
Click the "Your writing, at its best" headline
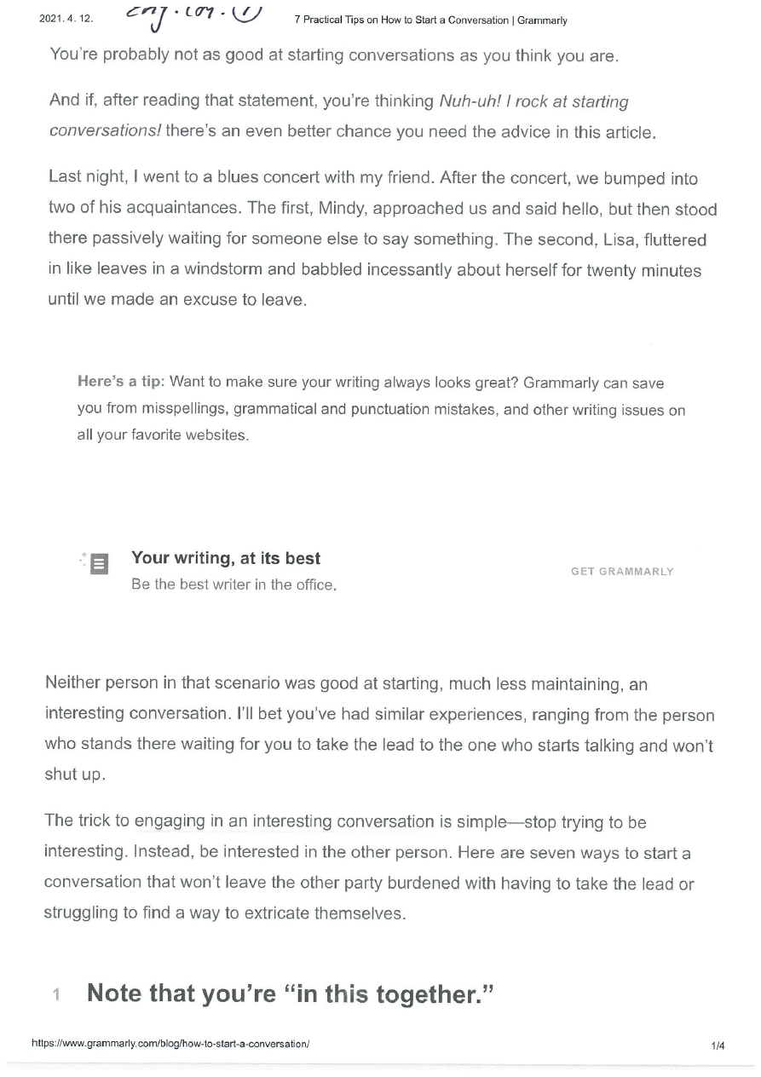(226, 559)
